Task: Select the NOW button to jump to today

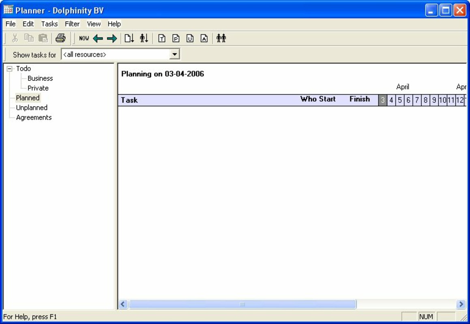Action: click(84, 38)
